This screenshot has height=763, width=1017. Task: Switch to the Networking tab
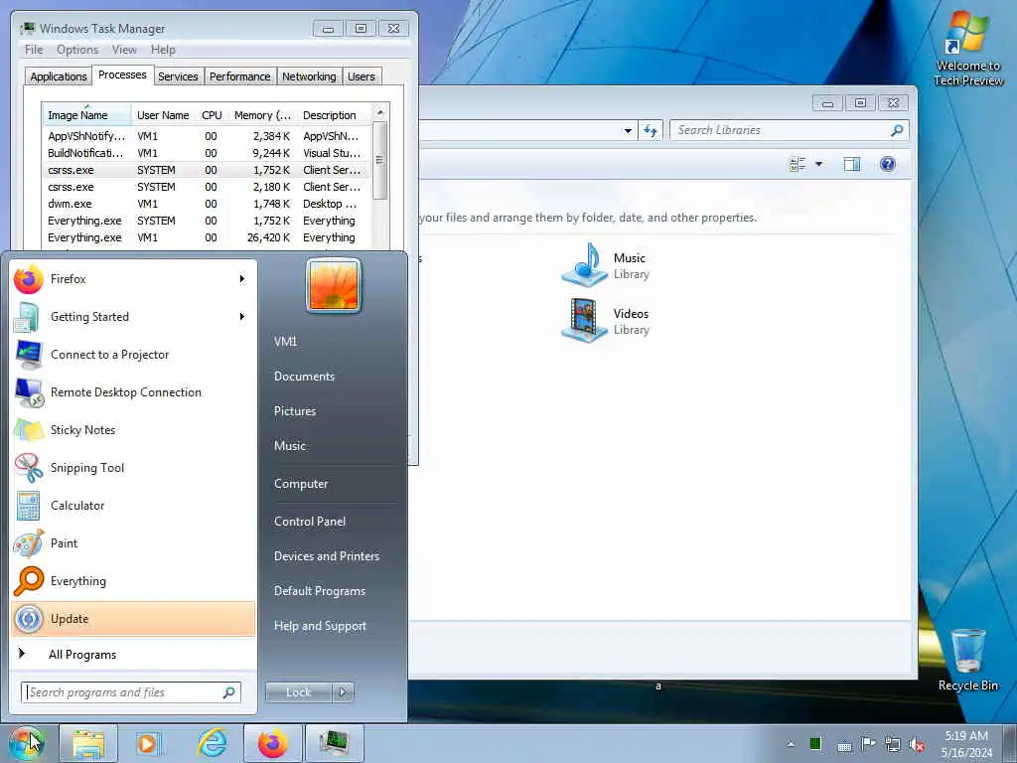click(310, 76)
